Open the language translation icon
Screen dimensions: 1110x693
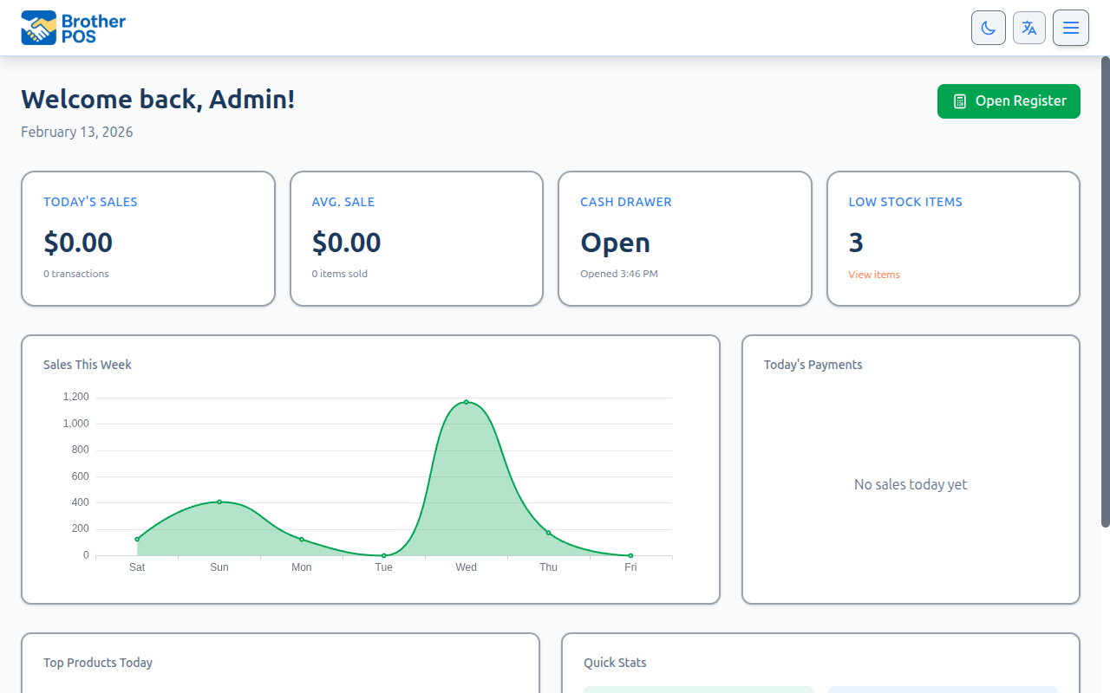(1029, 27)
